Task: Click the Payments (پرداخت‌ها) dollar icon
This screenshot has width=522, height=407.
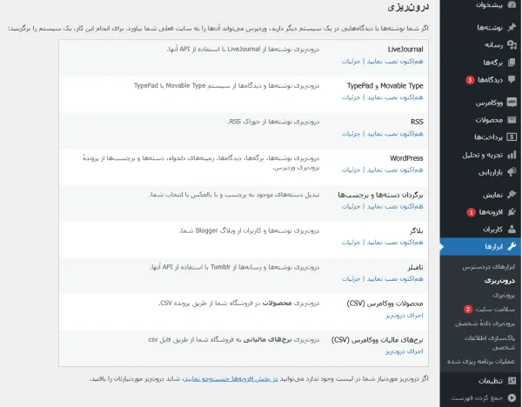Action: pyautogui.click(x=512, y=137)
